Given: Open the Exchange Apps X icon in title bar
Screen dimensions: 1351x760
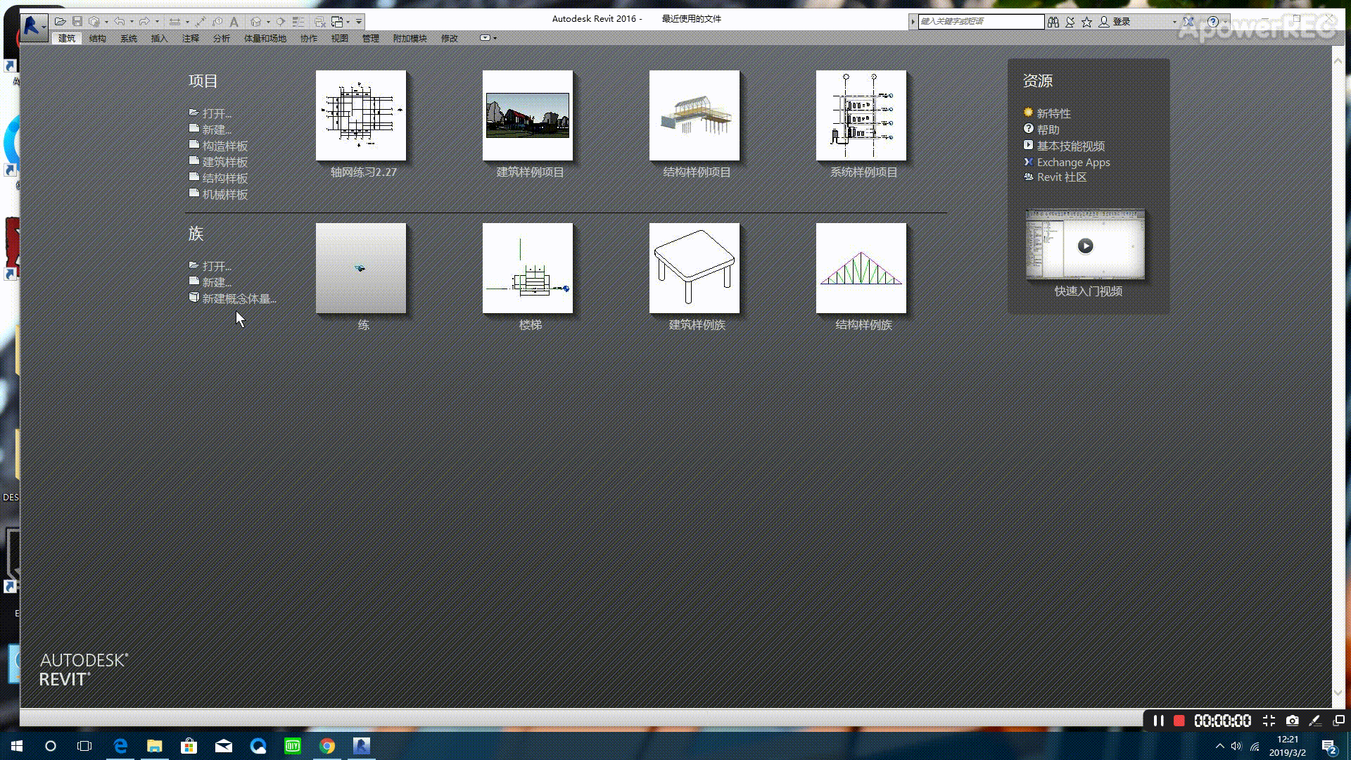Looking at the screenshot, I should (1188, 22).
